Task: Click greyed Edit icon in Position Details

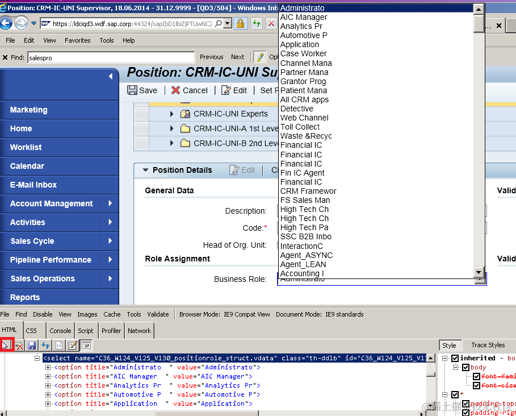Action: pyautogui.click(x=234, y=170)
